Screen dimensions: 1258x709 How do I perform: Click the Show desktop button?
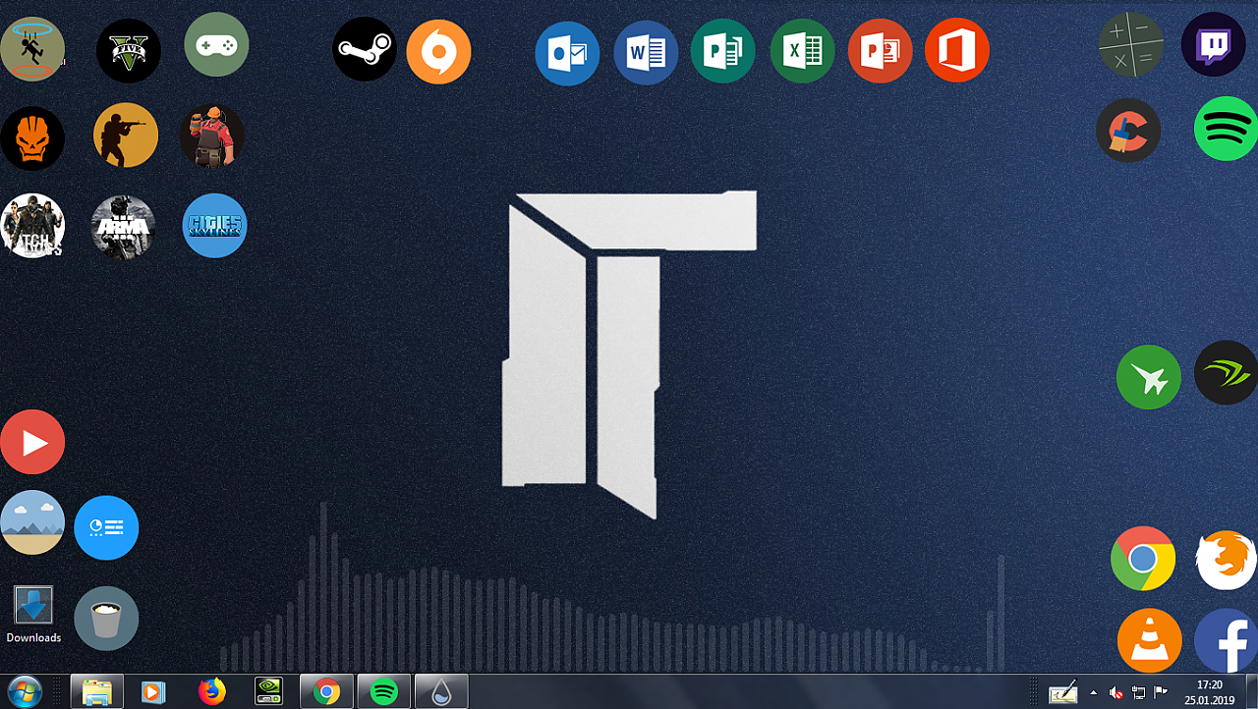click(1251, 691)
